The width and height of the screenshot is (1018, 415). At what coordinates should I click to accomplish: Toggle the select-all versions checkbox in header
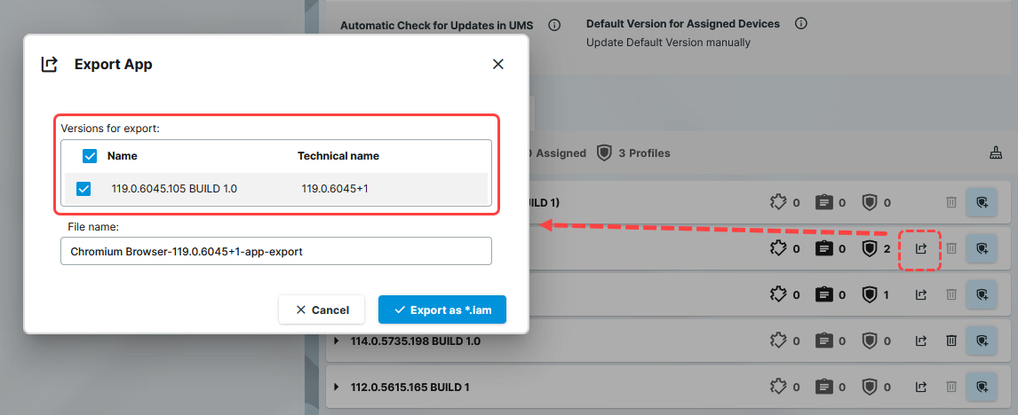pos(90,156)
